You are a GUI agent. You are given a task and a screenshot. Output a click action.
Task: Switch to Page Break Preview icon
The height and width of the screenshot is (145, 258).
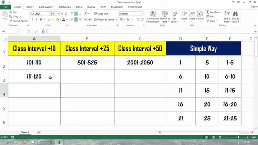[x=221, y=137]
